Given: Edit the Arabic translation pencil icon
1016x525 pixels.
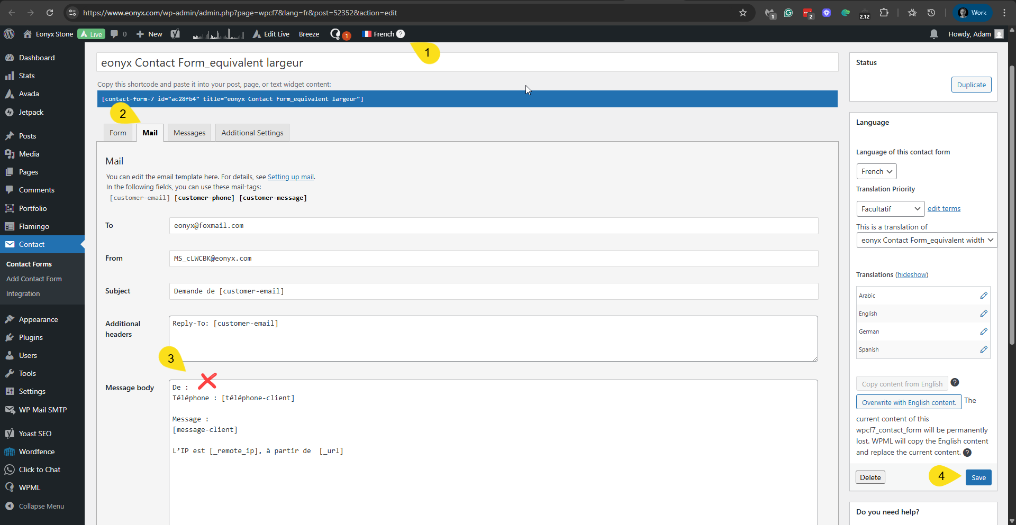Looking at the screenshot, I should (984, 296).
